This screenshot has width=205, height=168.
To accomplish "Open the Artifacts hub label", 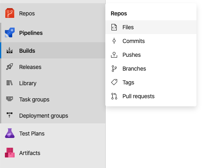I will point(30,153).
